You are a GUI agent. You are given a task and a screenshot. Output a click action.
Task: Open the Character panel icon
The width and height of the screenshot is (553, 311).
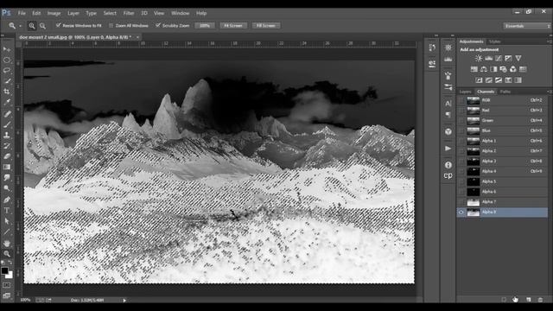coord(448,104)
